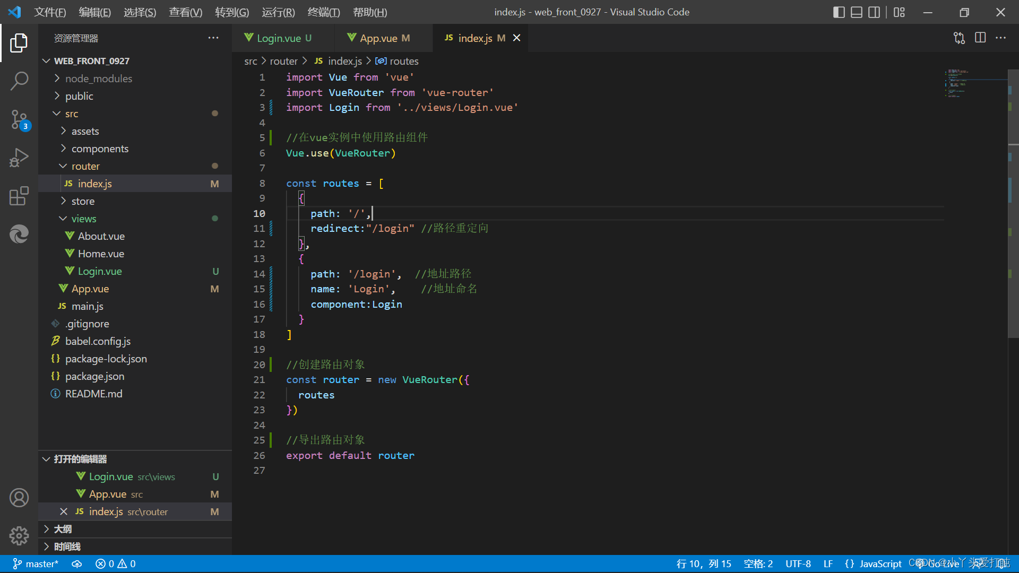The width and height of the screenshot is (1019, 573).
Task: Click router breadcrumb in editor path
Action: 283,61
